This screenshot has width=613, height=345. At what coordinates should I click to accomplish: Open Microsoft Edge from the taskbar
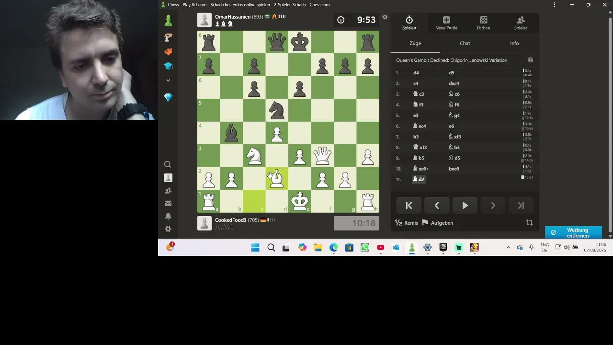point(333,248)
